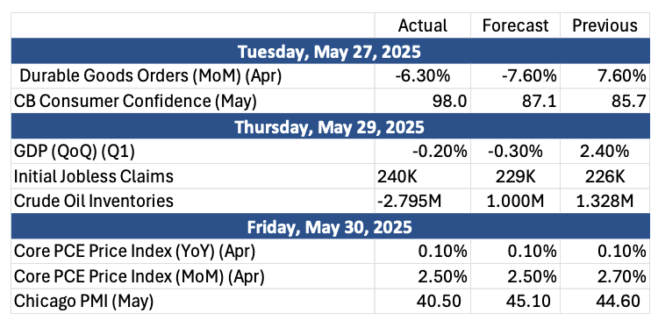Select the Crude Oil Inventories label cell
Screen dimensions: 651x328
(x=193, y=202)
